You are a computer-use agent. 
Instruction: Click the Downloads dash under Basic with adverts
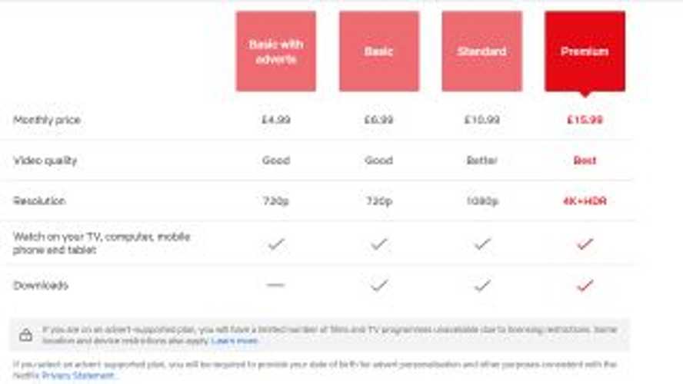pos(275,285)
